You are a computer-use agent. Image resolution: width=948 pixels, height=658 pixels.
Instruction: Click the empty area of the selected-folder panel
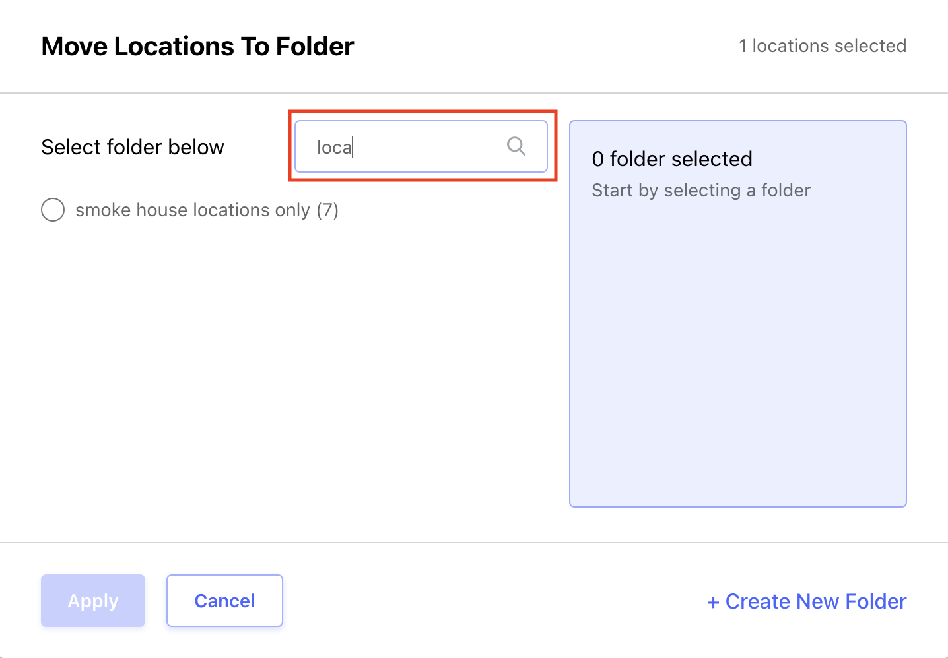pyautogui.click(x=738, y=356)
